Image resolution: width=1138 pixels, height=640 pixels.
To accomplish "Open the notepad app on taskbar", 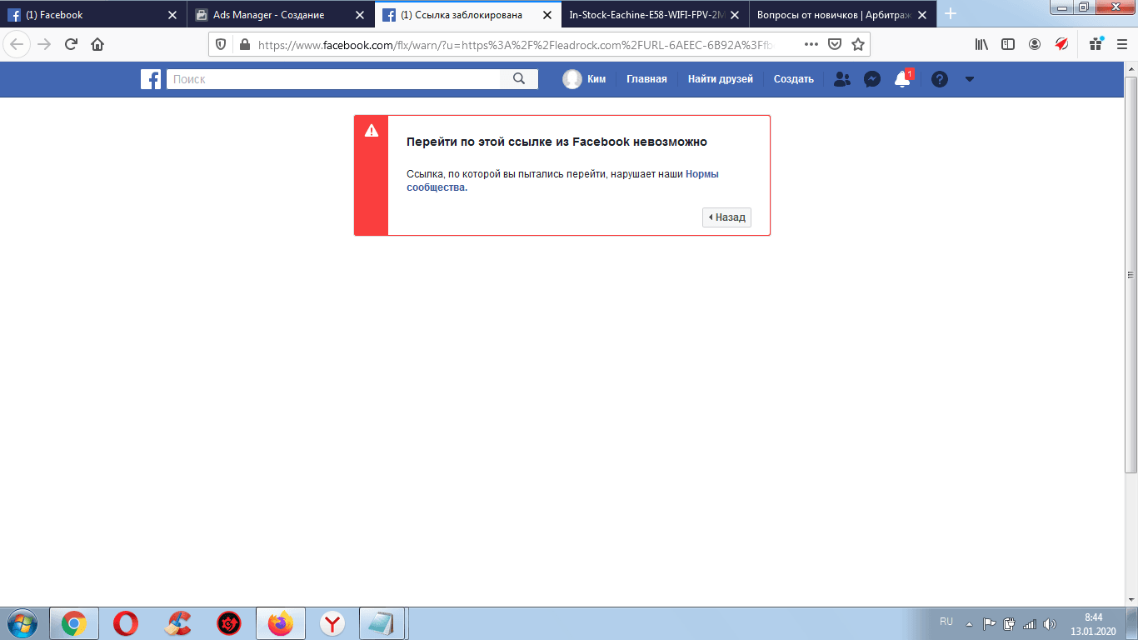I will pyautogui.click(x=382, y=623).
